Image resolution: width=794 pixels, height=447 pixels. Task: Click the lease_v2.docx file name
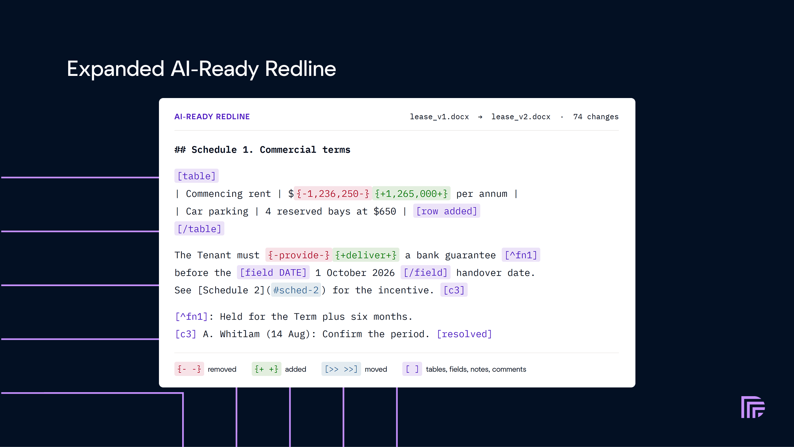(x=521, y=117)
